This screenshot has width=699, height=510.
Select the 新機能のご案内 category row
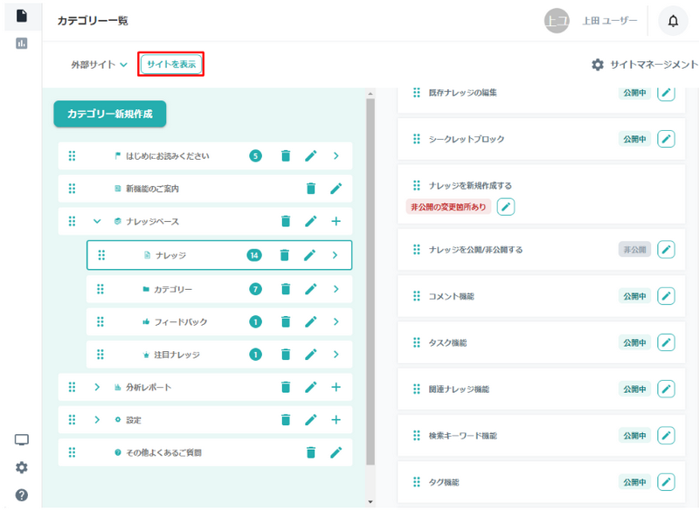(x=205, y=189)
